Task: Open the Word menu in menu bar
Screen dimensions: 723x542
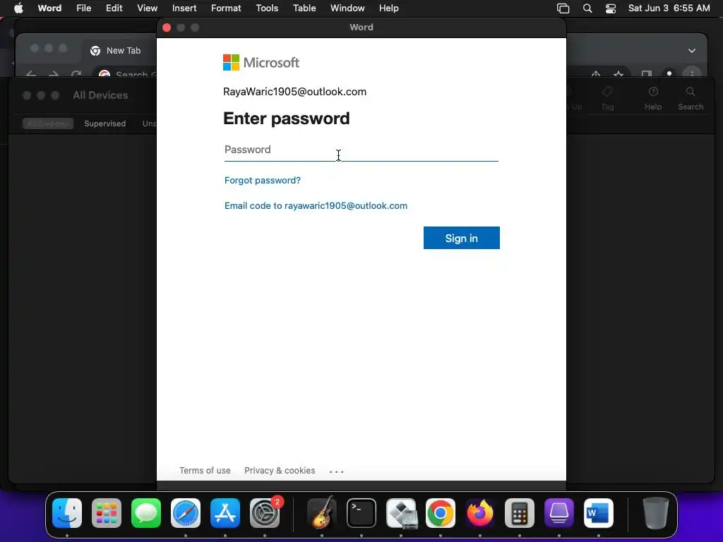Action: click(49, 8)
